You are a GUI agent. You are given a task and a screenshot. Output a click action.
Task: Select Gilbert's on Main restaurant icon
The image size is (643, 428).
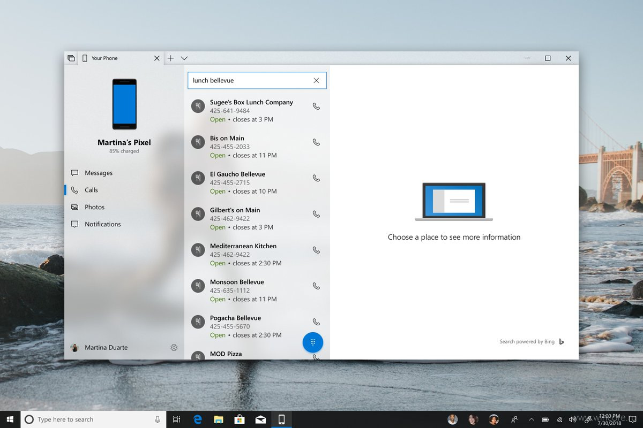tap(198, 213)
